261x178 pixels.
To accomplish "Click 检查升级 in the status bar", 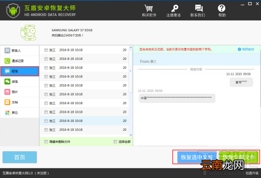I will point(252,173).
